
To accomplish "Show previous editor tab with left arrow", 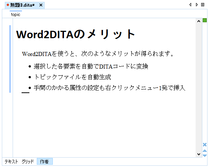I will tap(190, 5).
